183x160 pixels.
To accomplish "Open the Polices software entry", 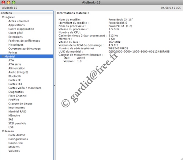I will 13,53.
